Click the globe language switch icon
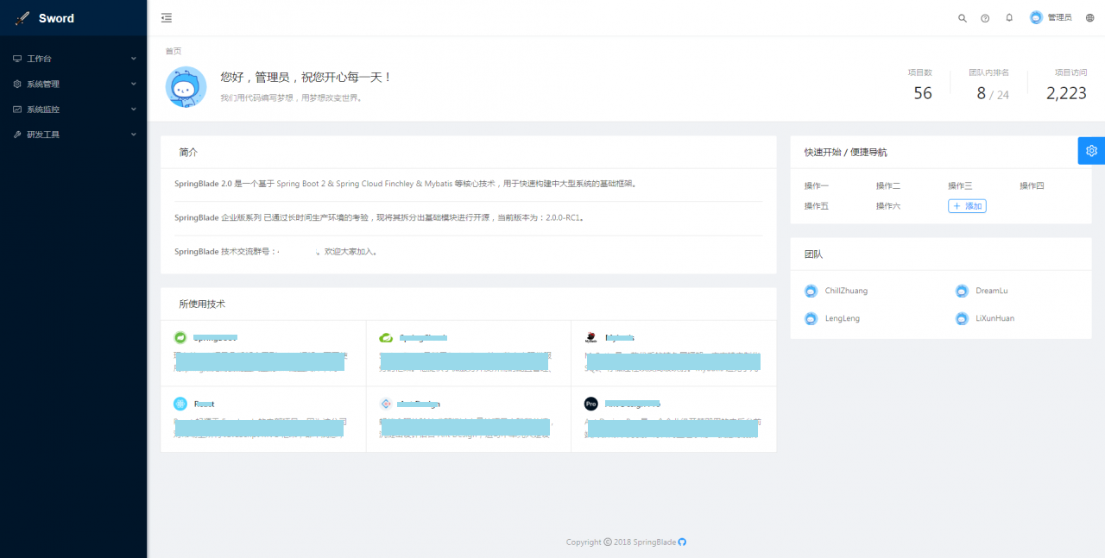This screenshot has height=558, width=1105. click(x=1089, y=18)
